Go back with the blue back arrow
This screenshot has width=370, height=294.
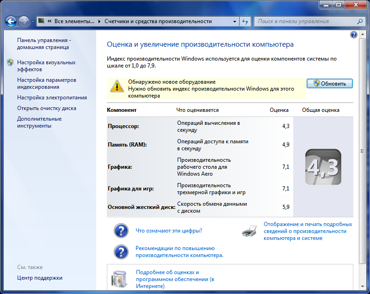click(x=11, y=21)
